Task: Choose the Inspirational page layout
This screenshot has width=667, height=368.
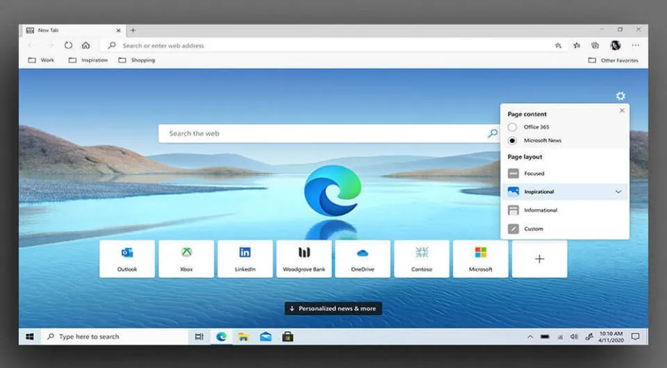Action: (x=565, y=192)
